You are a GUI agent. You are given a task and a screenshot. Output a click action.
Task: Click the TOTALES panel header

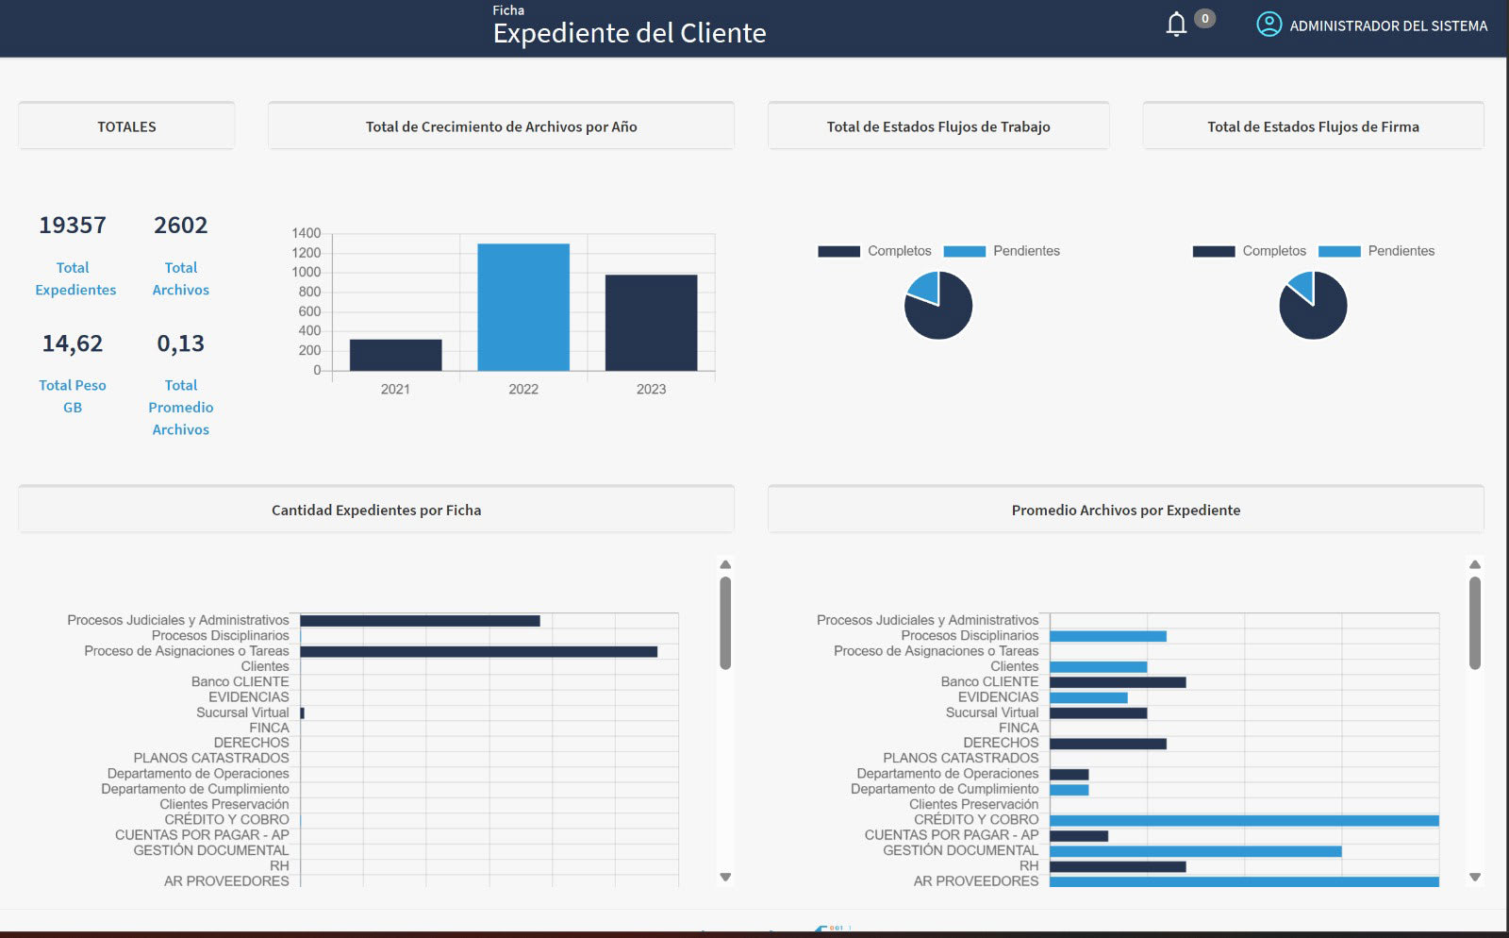click(126, 126)
